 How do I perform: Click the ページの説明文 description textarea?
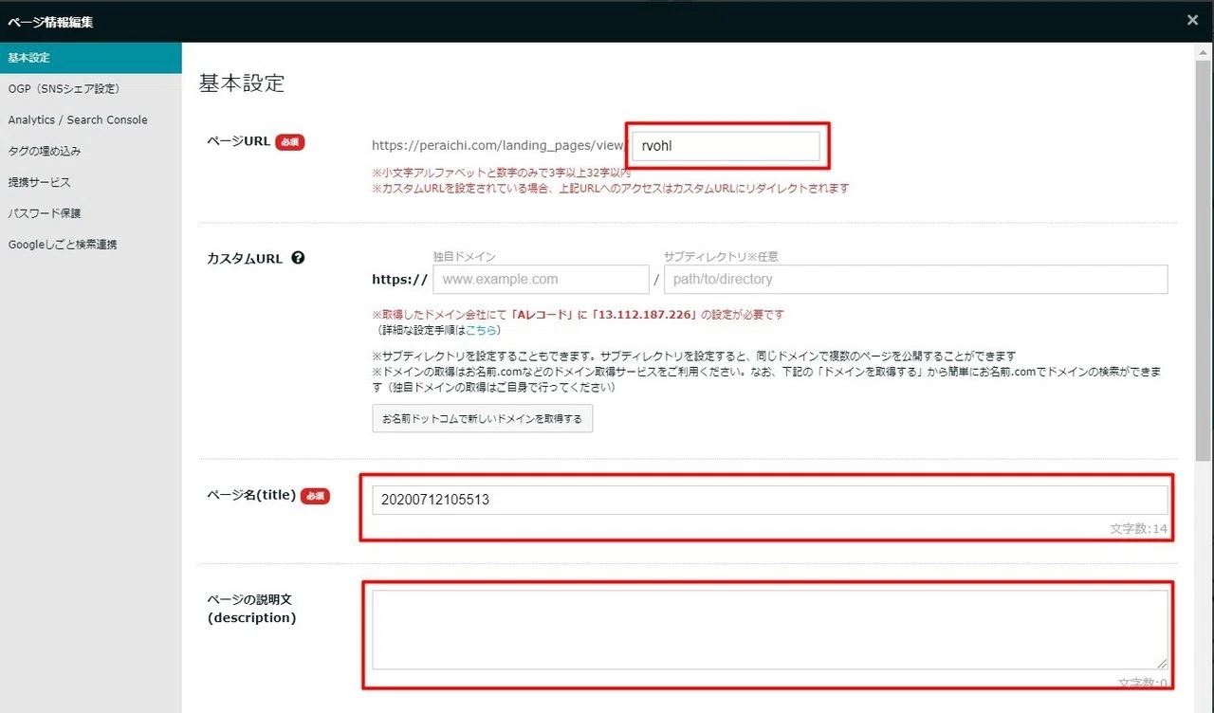pos(769,631)
